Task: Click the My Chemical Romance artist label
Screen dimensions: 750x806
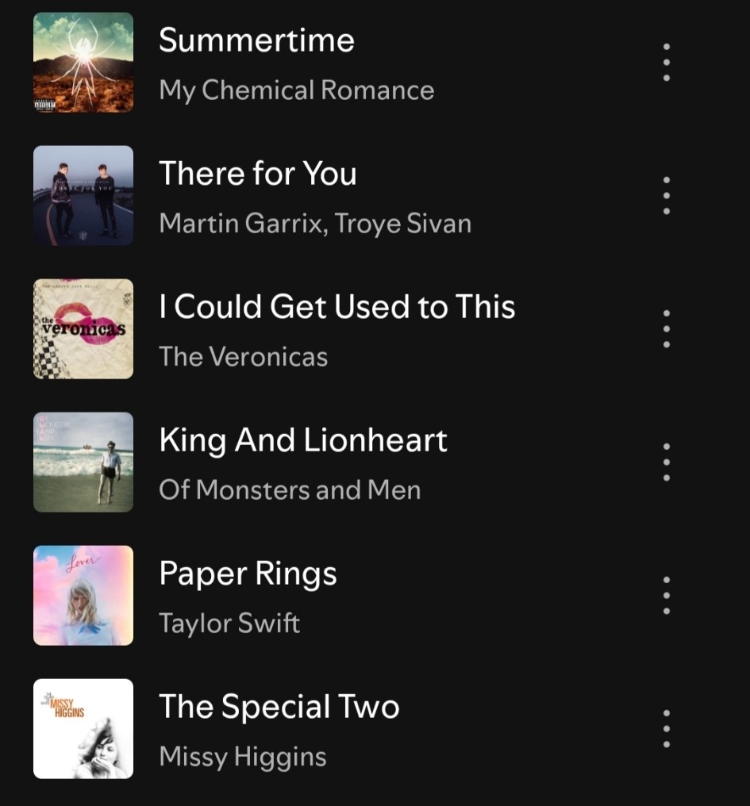Action: (297, 90)
